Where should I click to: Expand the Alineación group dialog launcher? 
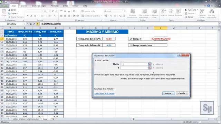101,20
